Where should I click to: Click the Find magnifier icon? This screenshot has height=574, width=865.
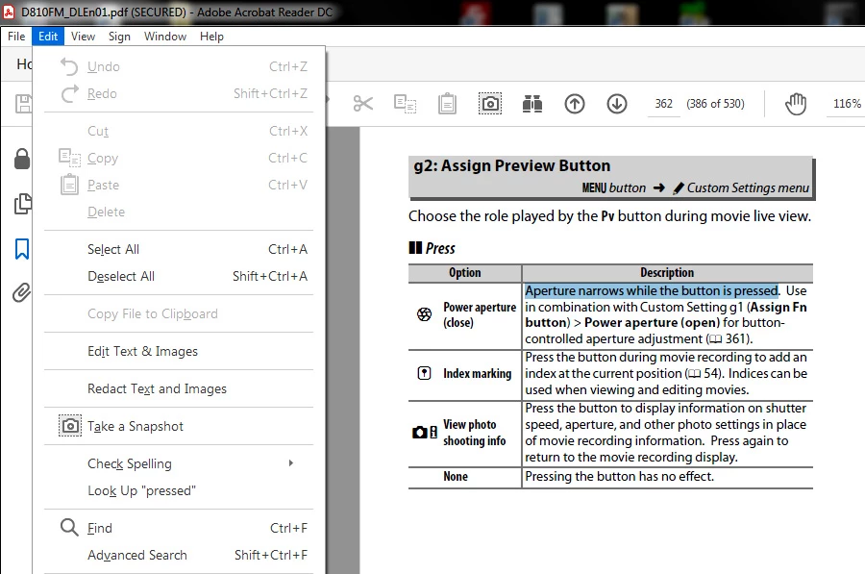(x=69, y=527)
